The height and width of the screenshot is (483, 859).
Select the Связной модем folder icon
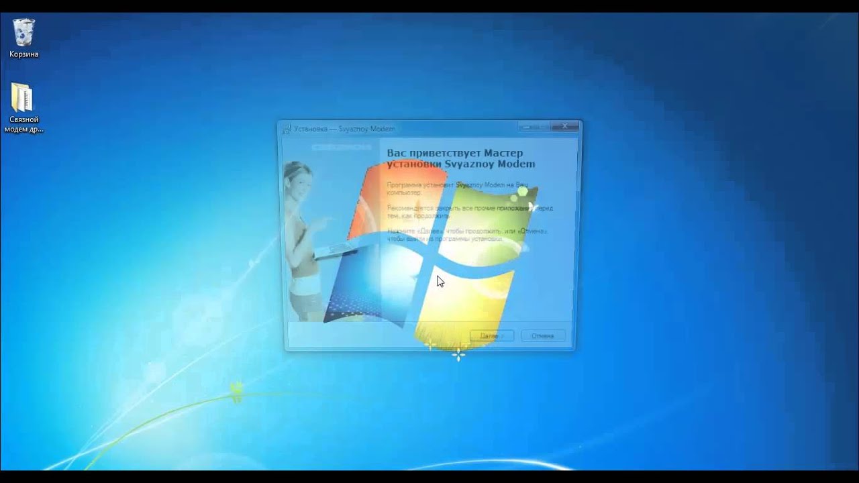pyautogui.click(x=23, y=107)
